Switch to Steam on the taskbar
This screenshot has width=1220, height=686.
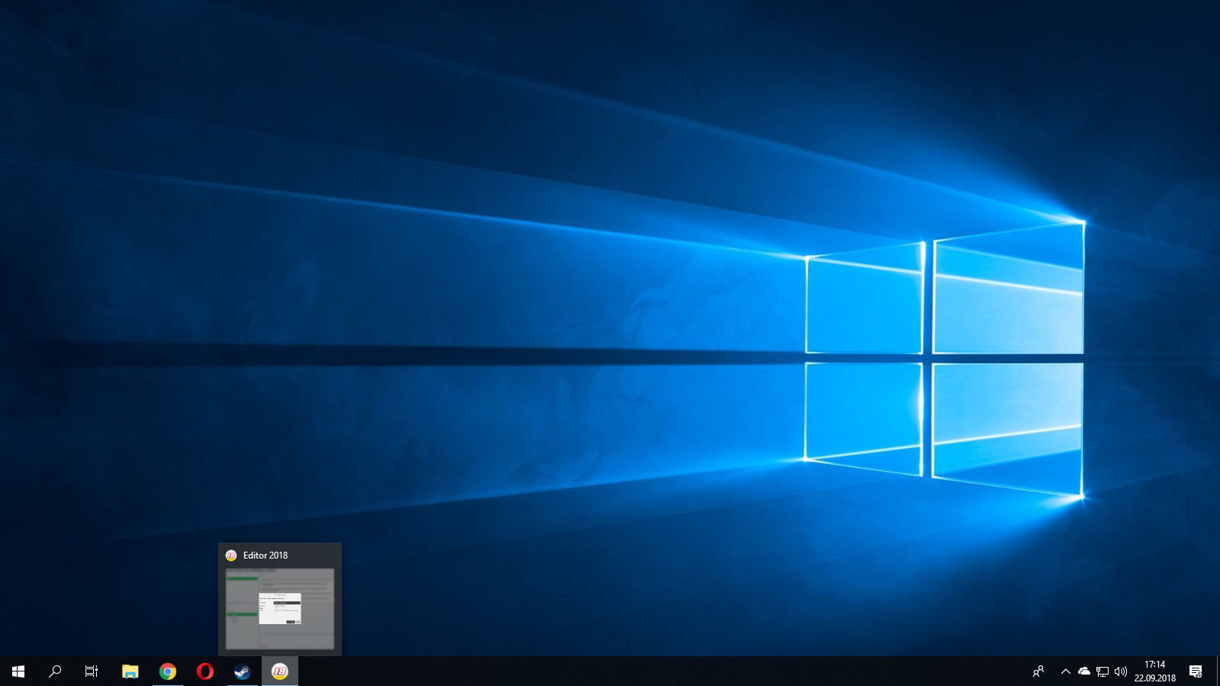point(243,672)
